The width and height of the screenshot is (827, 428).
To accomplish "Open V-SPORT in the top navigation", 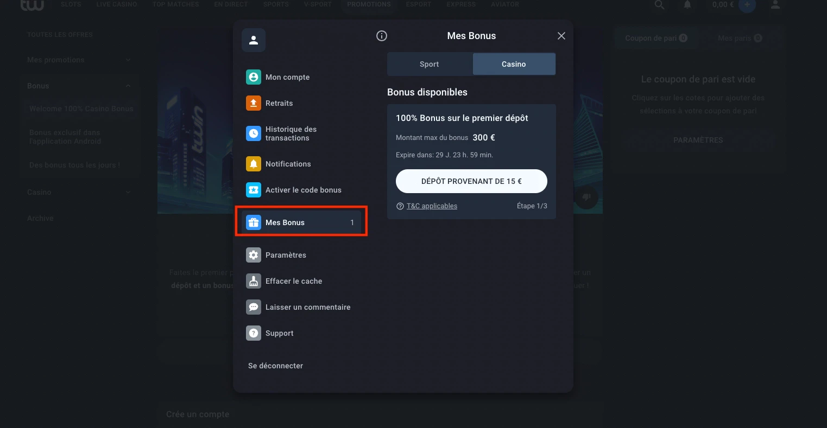I will [318, 4].
